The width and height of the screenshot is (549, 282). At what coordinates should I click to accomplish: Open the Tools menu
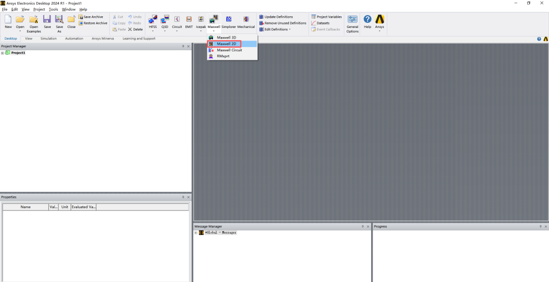(x=53, y=10)
